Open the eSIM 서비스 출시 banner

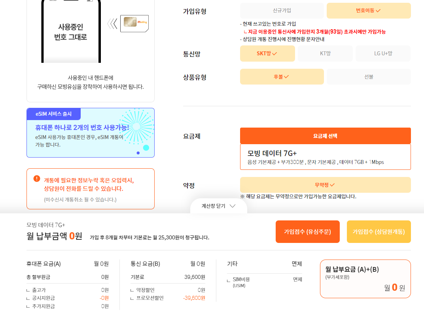pyautogui.click(x=91, y=133)
